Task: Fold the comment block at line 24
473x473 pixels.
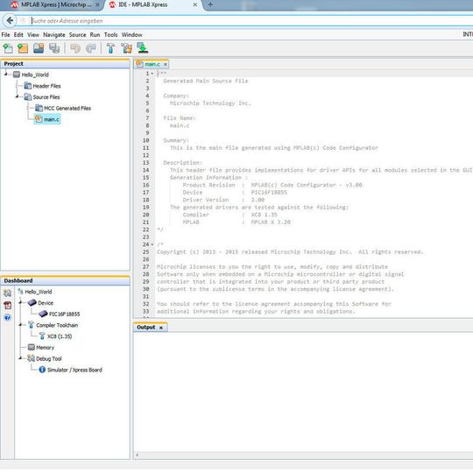Action: pyautogui.click(x=152, y=244)
